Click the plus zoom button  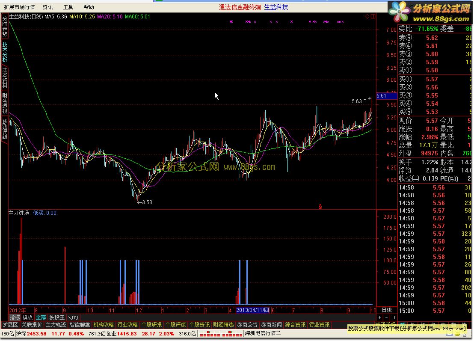[380, 317]
